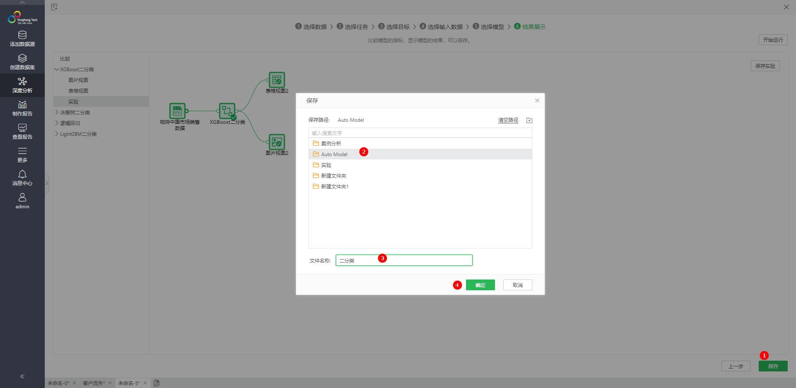Expand the LightGBM二分类 tree node
The width and height of the screenshot is (796, 388).
click(x=57, y=134)
